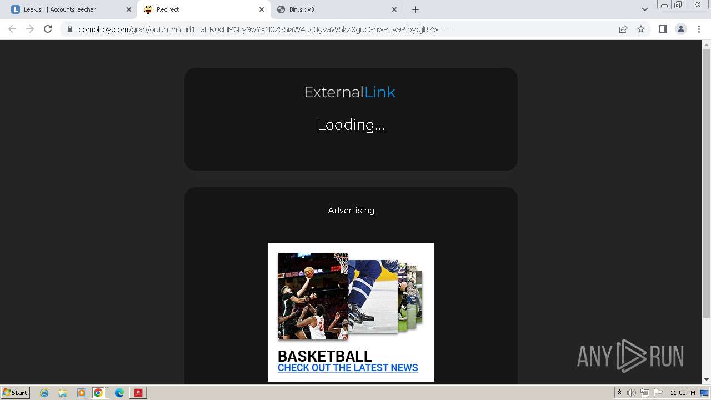Click the ExternalLink logo
The width and height of the screenshot is (711, 400).
pos(350,92)
